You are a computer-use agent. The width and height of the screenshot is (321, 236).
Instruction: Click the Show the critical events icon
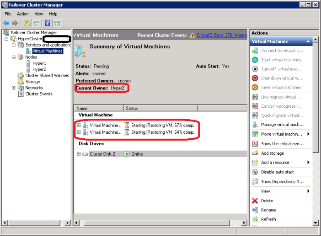(255, 144)
